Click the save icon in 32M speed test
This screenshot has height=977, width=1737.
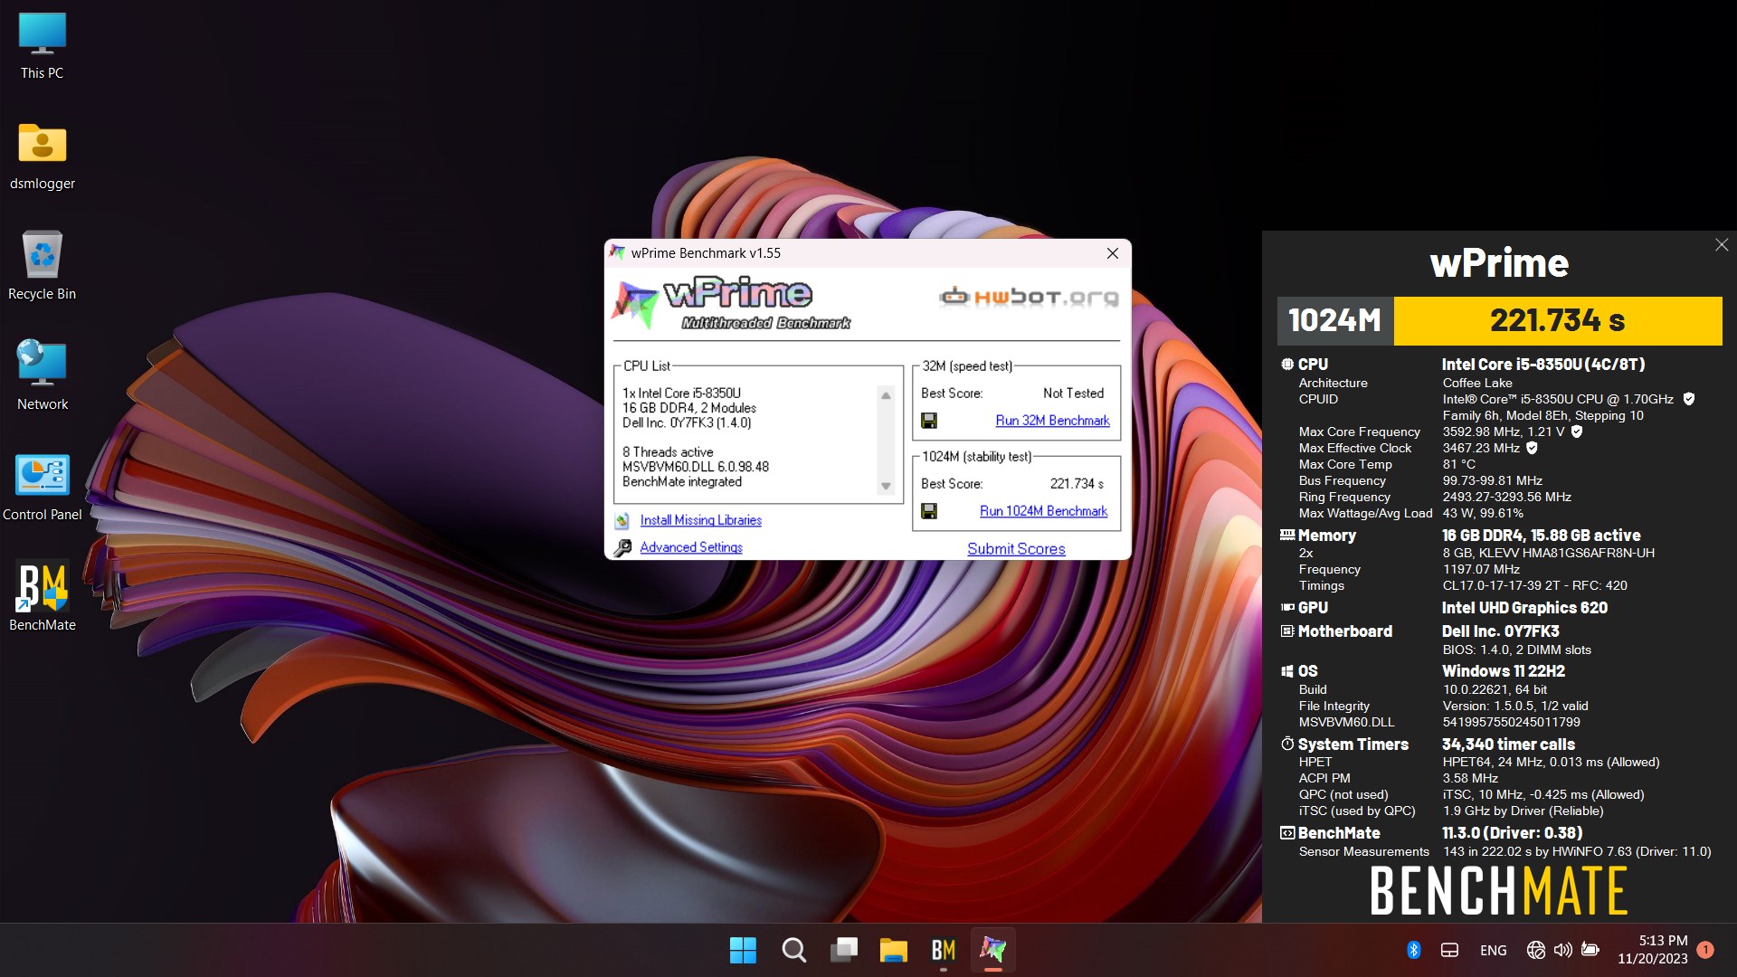point(929,421)
